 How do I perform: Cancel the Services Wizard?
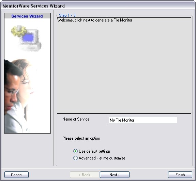pyautogui.click(x=16, y=175)
